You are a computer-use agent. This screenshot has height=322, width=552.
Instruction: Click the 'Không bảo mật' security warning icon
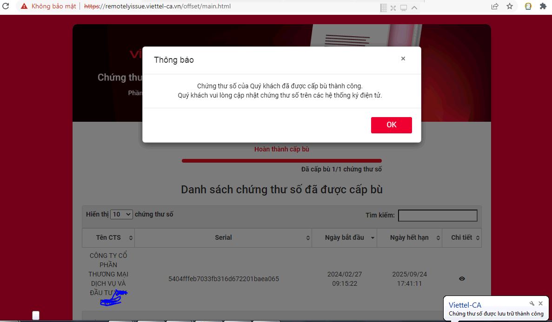point(24,7)
